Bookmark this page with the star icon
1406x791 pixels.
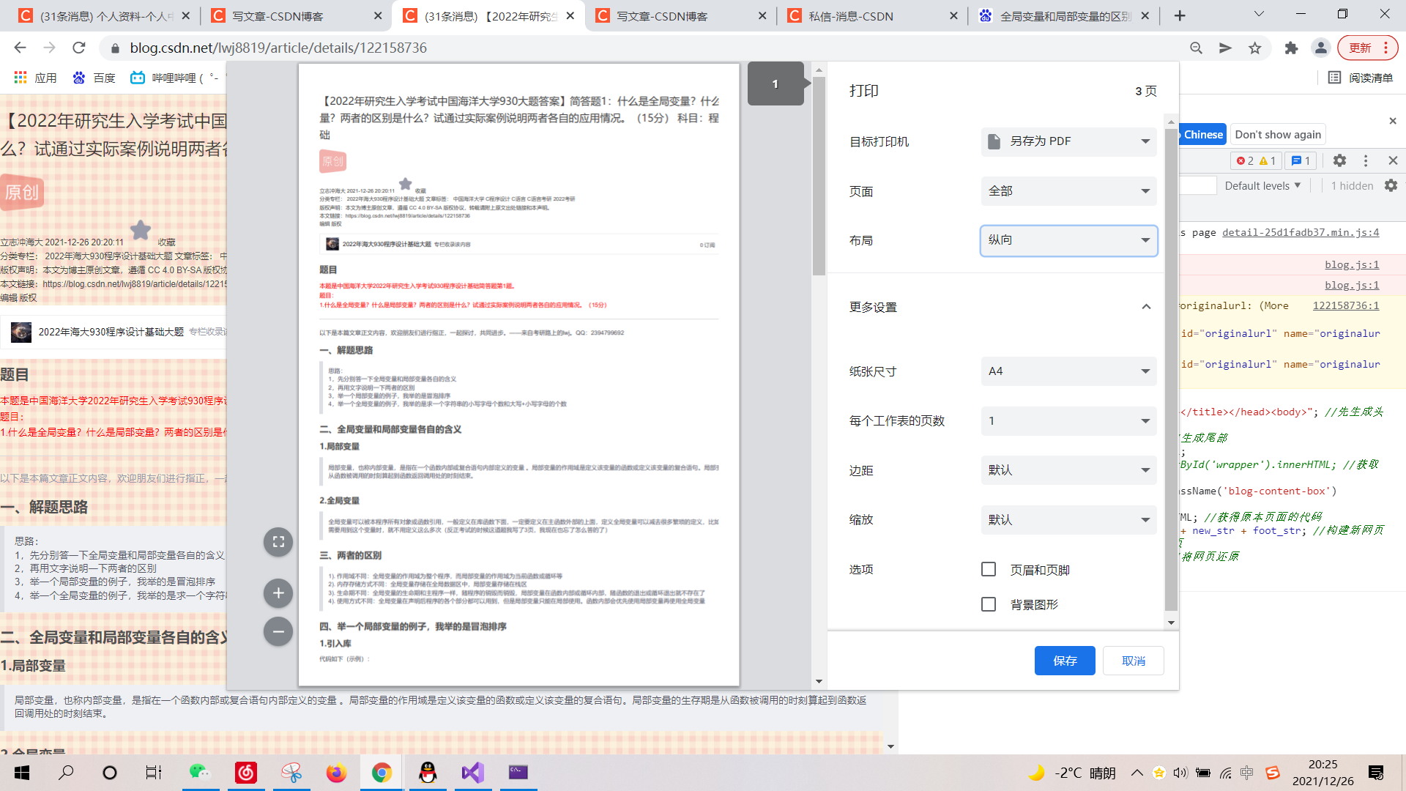1255,48
